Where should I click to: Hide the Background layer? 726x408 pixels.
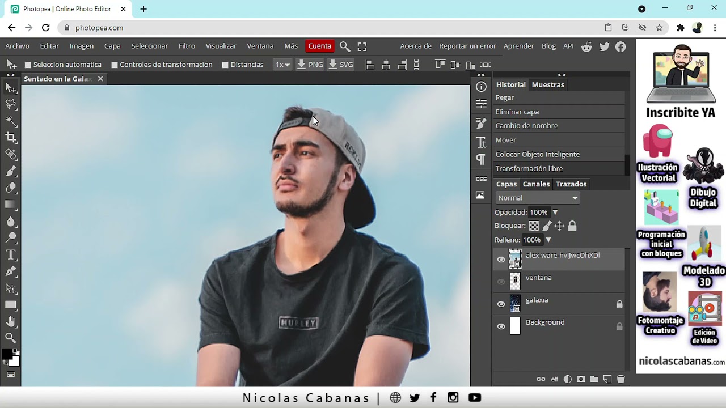501,326
